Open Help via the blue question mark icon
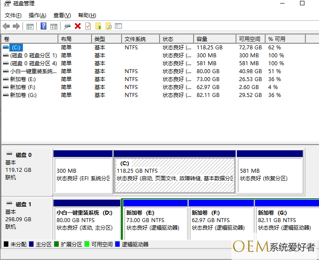The width and height of the screenshot is (319, 260). point(43,26)
